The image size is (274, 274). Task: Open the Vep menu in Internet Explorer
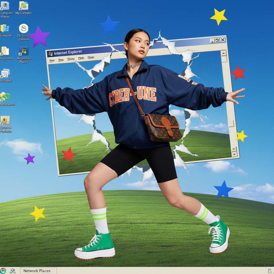pyautogui.click(x=61, y=60)
